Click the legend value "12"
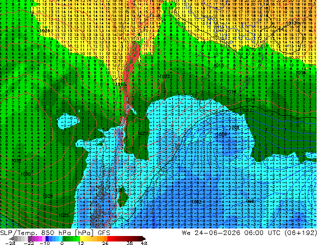This screenshot has height=245, width=317. point(81,243)
